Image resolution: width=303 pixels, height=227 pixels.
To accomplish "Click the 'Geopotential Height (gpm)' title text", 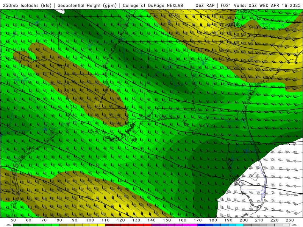I will (87, 5).
